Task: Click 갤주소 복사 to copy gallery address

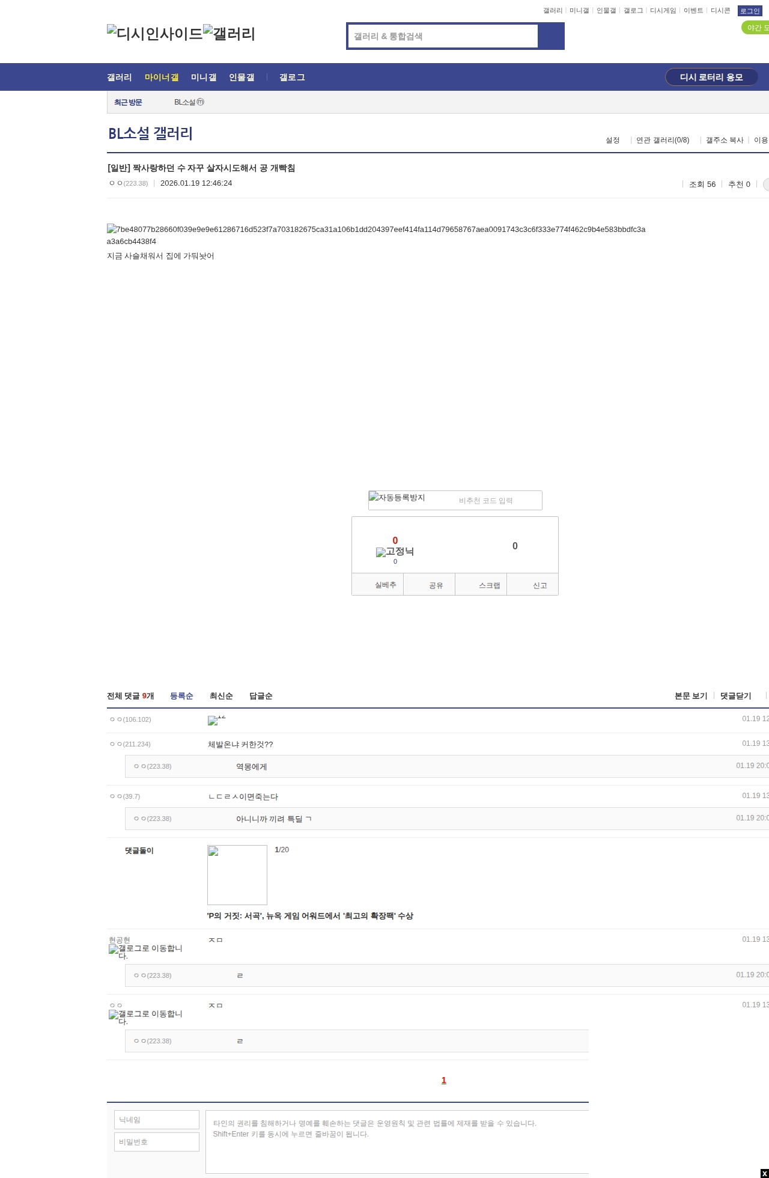Action: point(725,140)
